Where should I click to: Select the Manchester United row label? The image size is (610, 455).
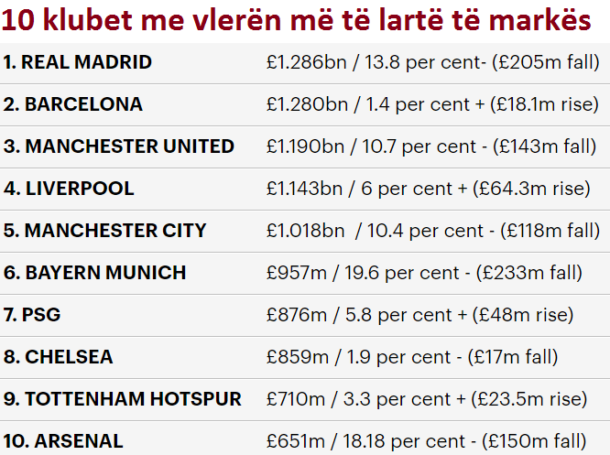119,146
